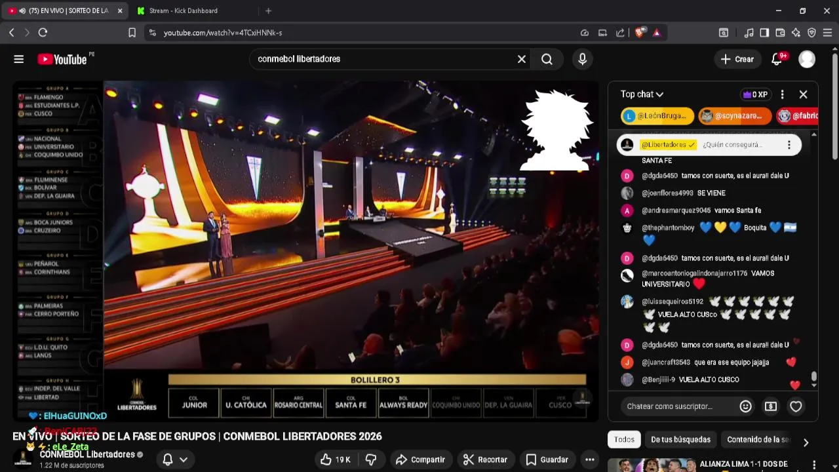
Task: Clear the search box text
Action: pyautogui.click(x=522, y=59)
